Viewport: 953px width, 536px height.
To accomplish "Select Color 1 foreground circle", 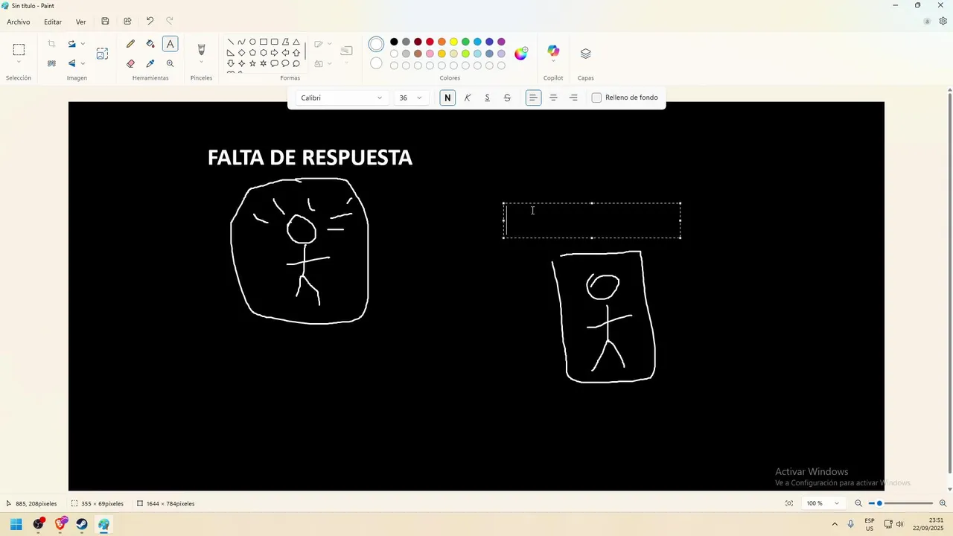I will click(x=376, y=45).
